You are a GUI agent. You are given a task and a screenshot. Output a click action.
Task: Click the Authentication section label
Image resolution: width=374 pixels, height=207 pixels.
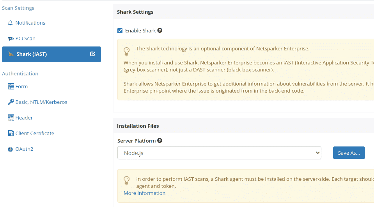[20, 73]
